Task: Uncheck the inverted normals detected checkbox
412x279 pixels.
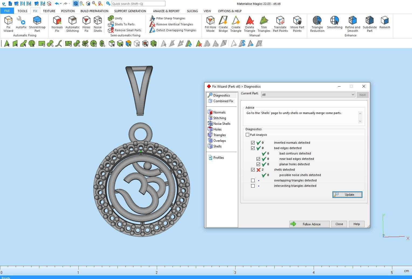Action: pos(253,143)
